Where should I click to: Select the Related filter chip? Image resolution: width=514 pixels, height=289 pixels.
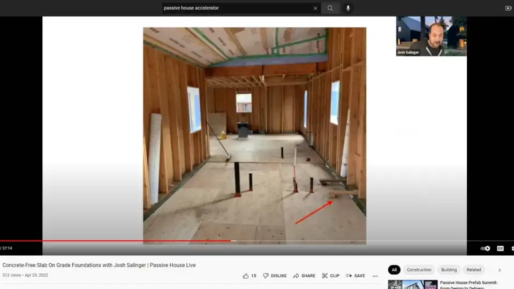(x=473, y=270)
